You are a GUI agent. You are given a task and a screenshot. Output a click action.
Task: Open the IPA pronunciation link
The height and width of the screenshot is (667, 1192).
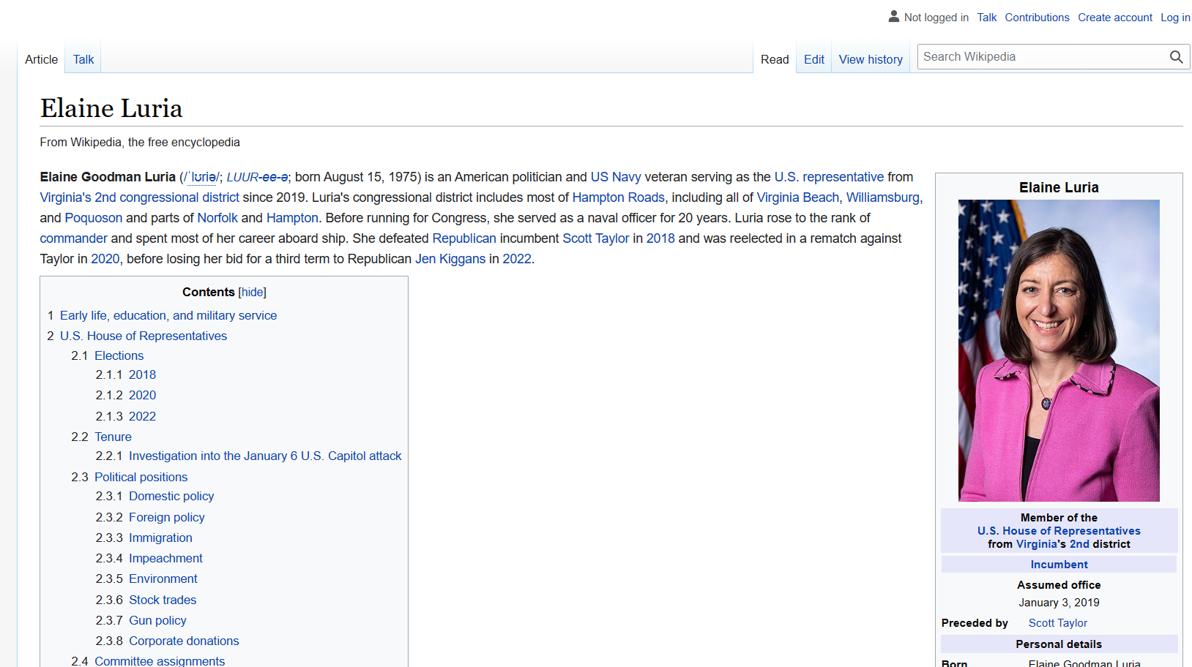point(201,177)
